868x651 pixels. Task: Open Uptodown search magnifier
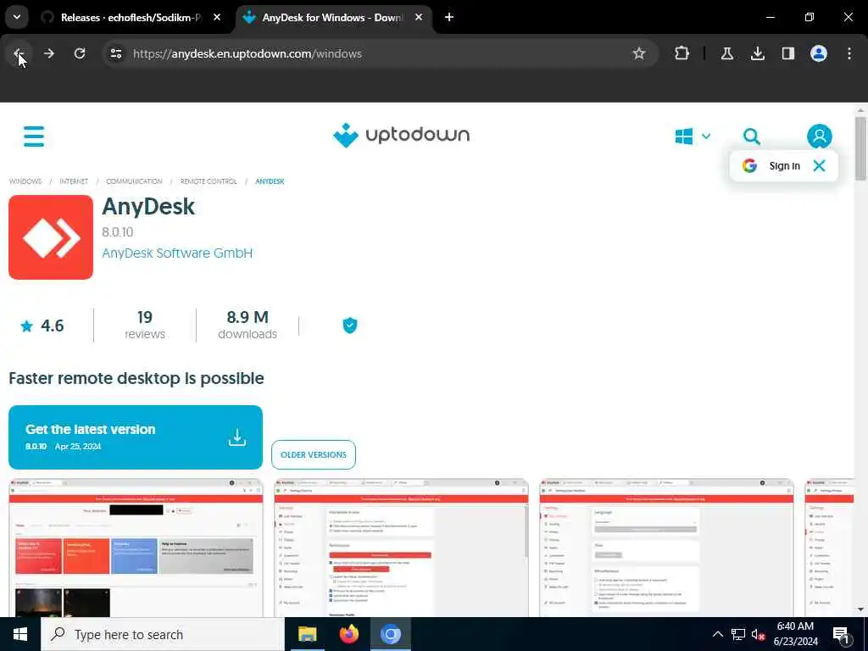[x=751, y=136]
